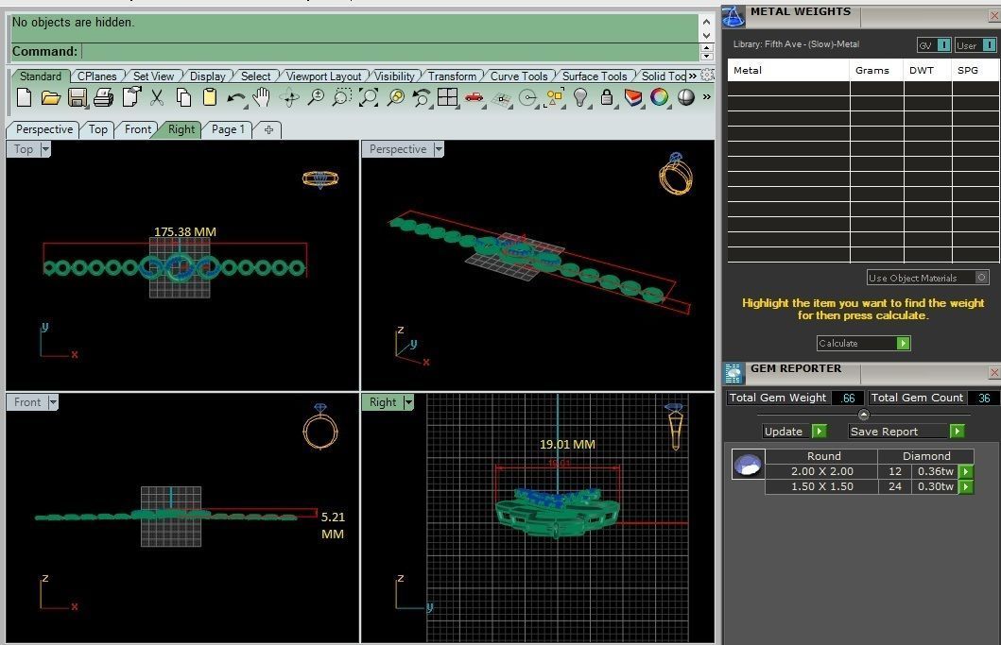Undo last action with curved arrow
Screen dimensions: 1001x645
pos(235,98)
